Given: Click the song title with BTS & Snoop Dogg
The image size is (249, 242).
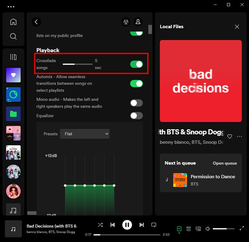Looking at the screenshot, I should (x=192, y=132).
